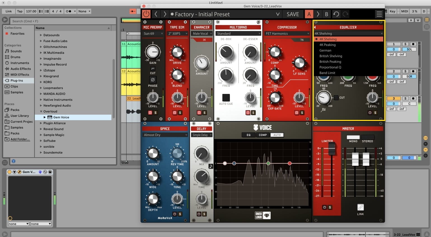Toggle Enhancer module power
431x237 pixels.
(199, 113)
